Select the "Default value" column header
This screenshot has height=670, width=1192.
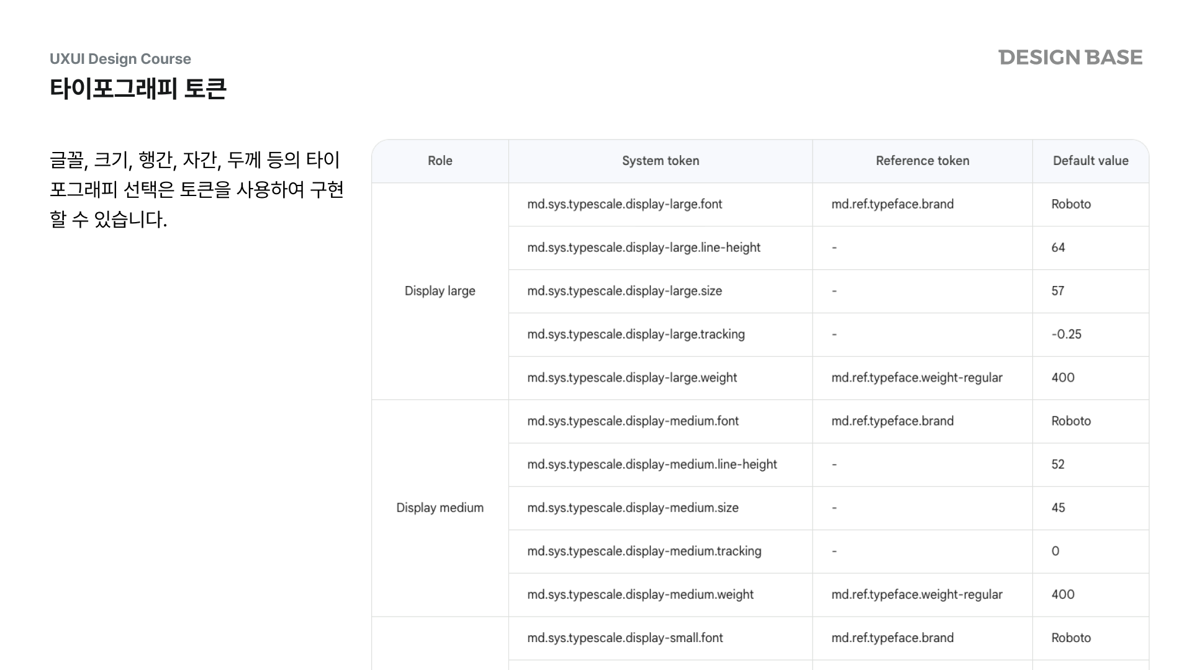coord(1091,161)
